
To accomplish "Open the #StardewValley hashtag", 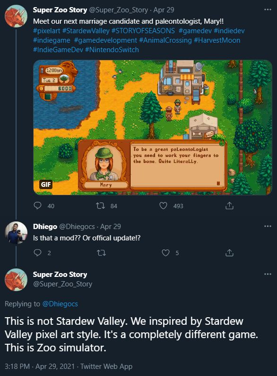I will [x=86, y=31].
